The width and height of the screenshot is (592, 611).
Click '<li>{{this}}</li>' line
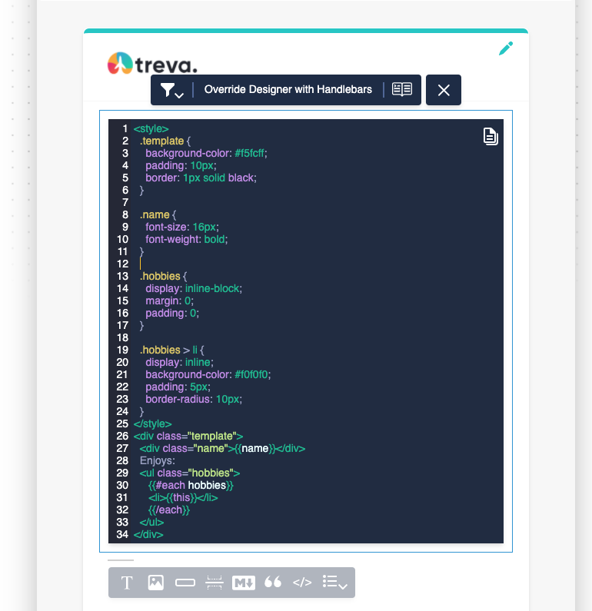click(183, 497)
